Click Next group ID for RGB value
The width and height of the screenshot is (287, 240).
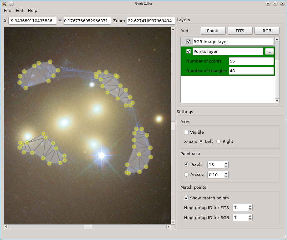tap(240, 218)
